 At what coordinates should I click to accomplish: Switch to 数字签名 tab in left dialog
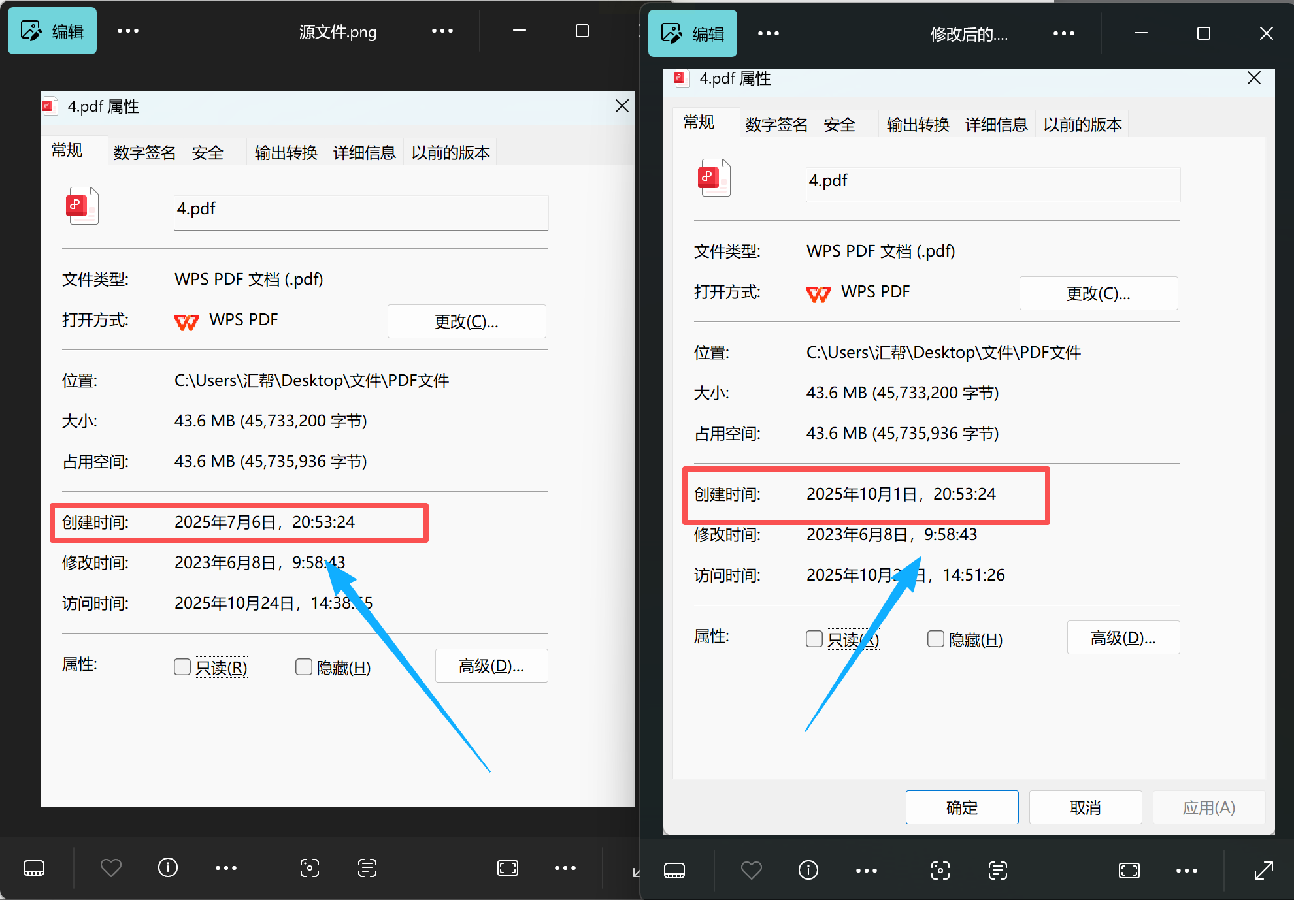coord(144,152)
